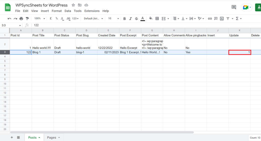Click the document title WPSyncSheets for WordPress
Screen dimensions: 261x141
(42, 5)
